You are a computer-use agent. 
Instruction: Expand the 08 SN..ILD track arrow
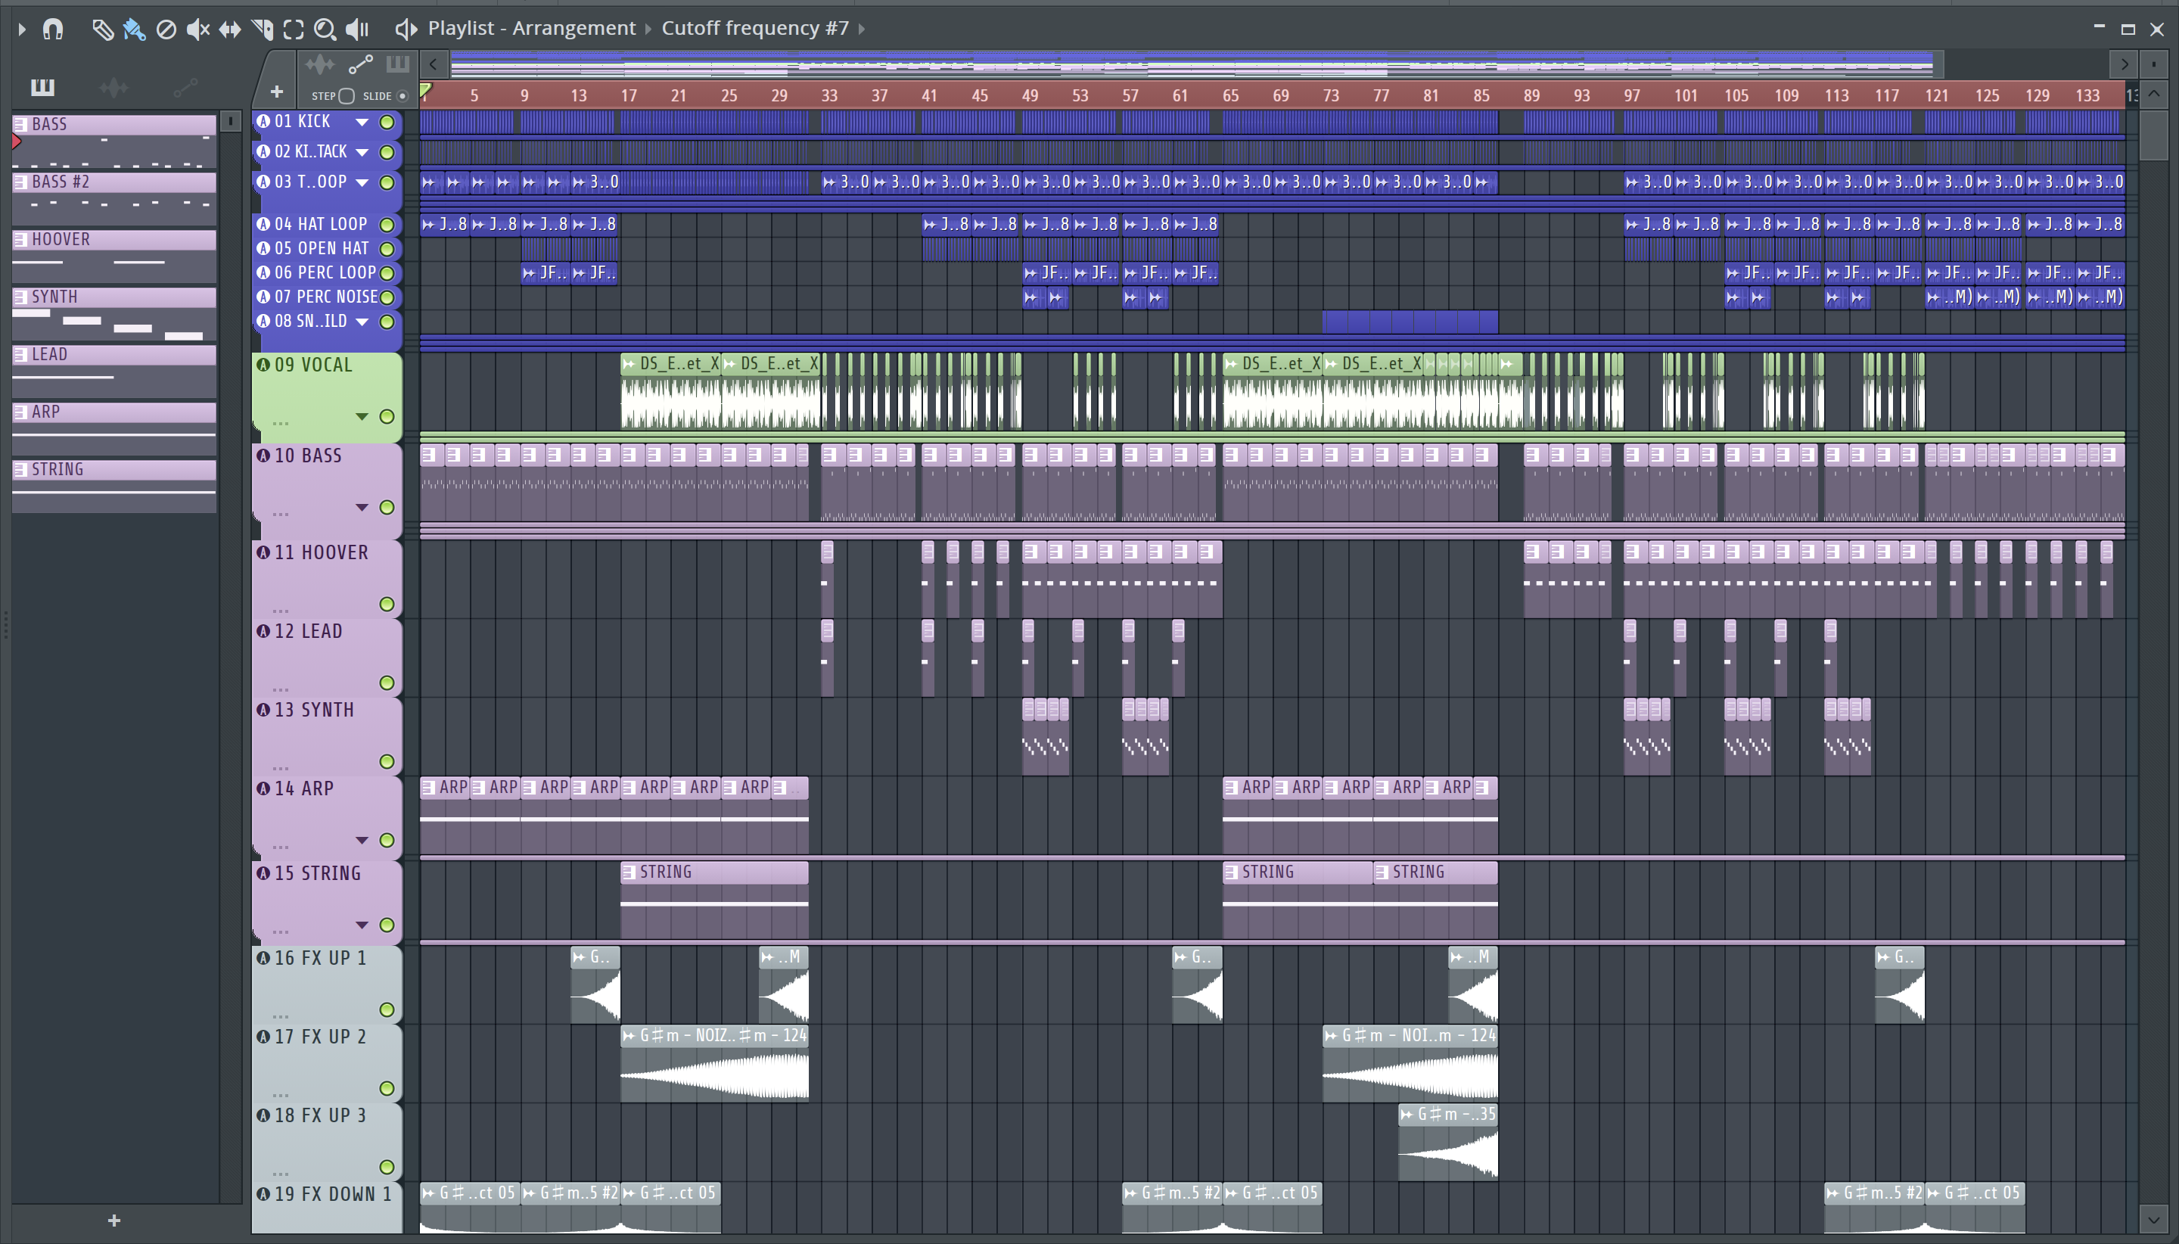pos(362,322)
